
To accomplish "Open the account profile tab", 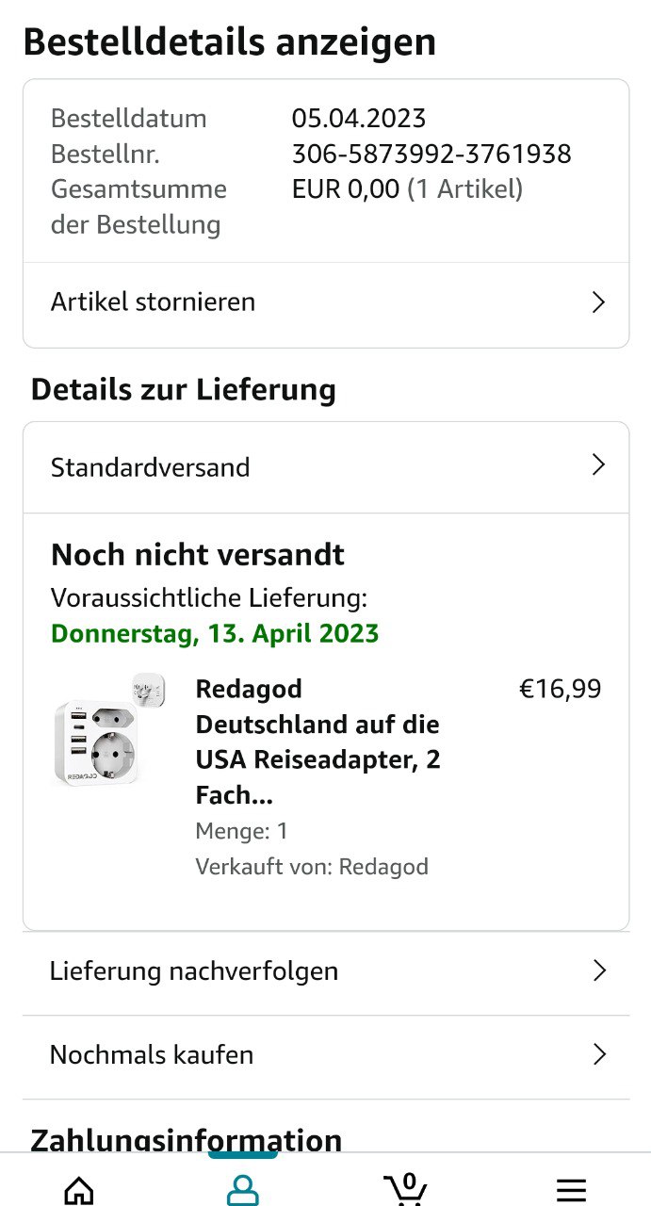I will pos(242,1190).
